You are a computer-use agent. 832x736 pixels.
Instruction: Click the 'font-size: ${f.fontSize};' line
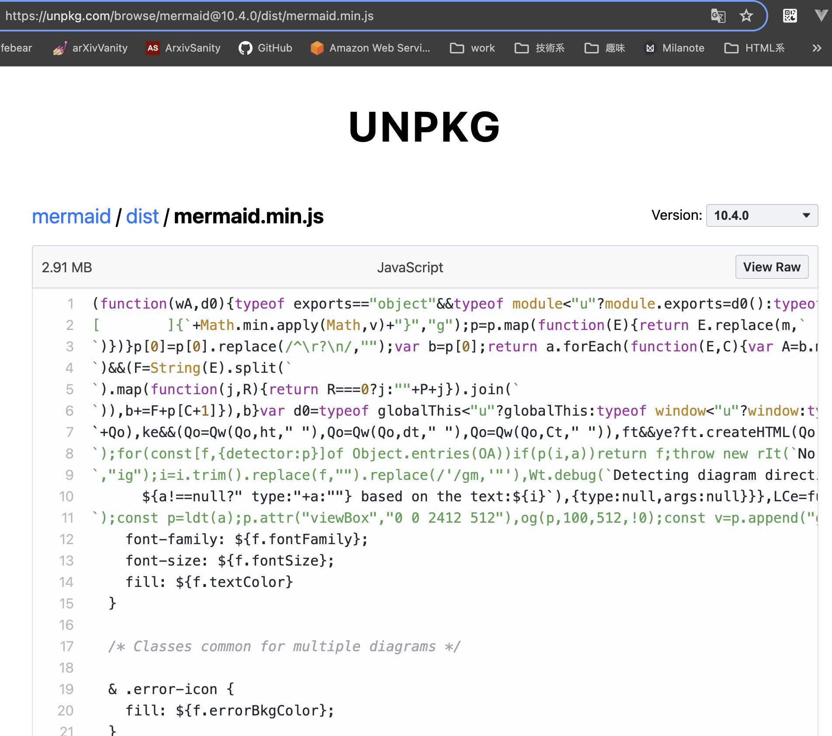pyautogui.click(x=230, y=561)
